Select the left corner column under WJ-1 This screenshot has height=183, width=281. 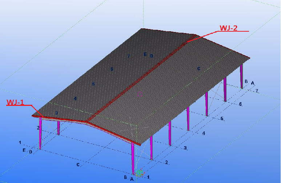[40, 133]
